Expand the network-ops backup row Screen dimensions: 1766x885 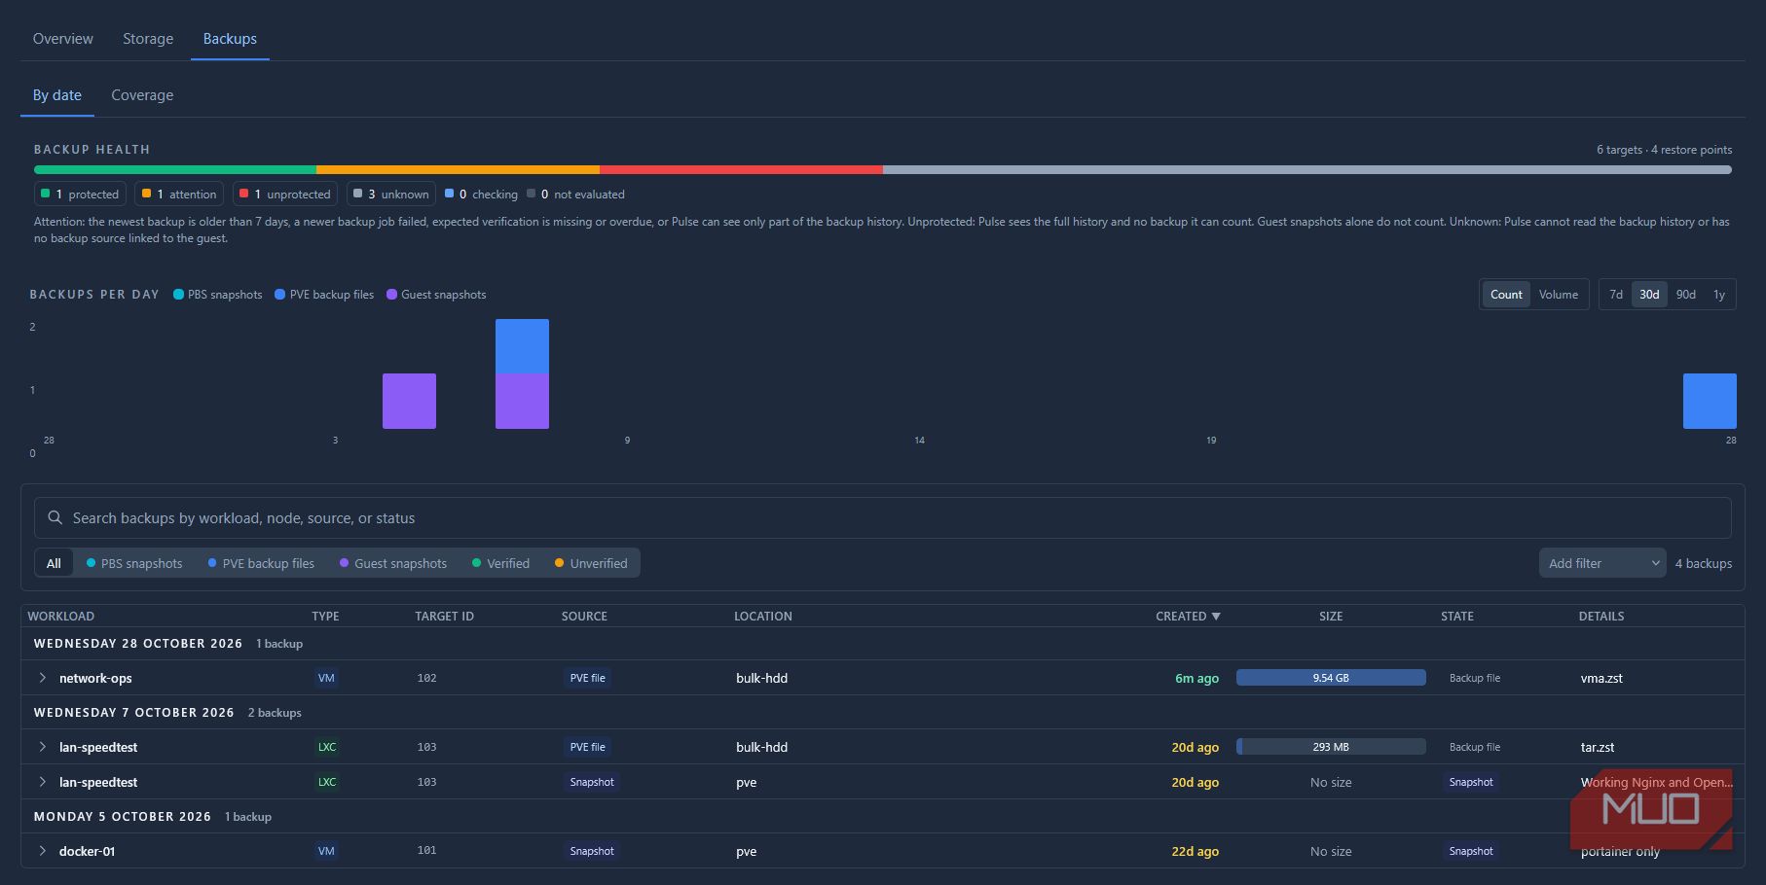point(43,678)
